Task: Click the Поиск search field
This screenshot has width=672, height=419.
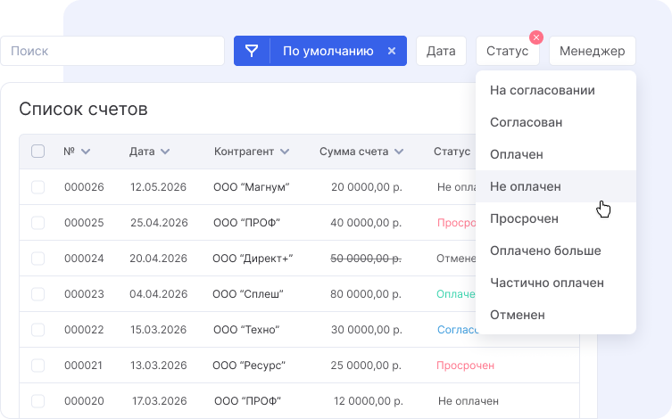Action: click(112, 51)
